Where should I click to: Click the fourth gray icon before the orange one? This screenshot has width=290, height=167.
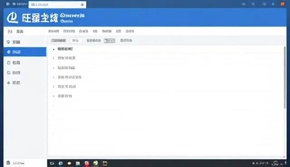point(273,4)
